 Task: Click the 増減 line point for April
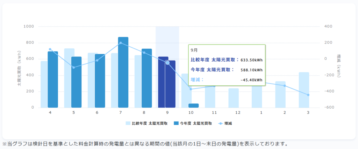50,49
